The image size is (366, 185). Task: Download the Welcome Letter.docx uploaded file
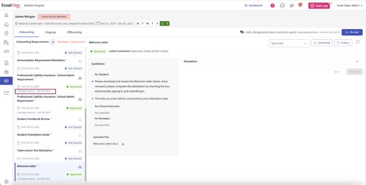click(123, 144)
